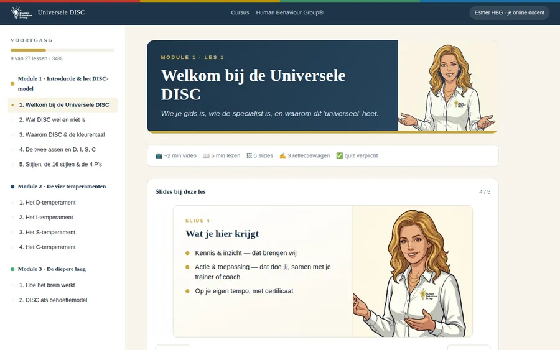Click the 4 / 5 slide counter
Screen dimensions: 560x350
point(485,192)
